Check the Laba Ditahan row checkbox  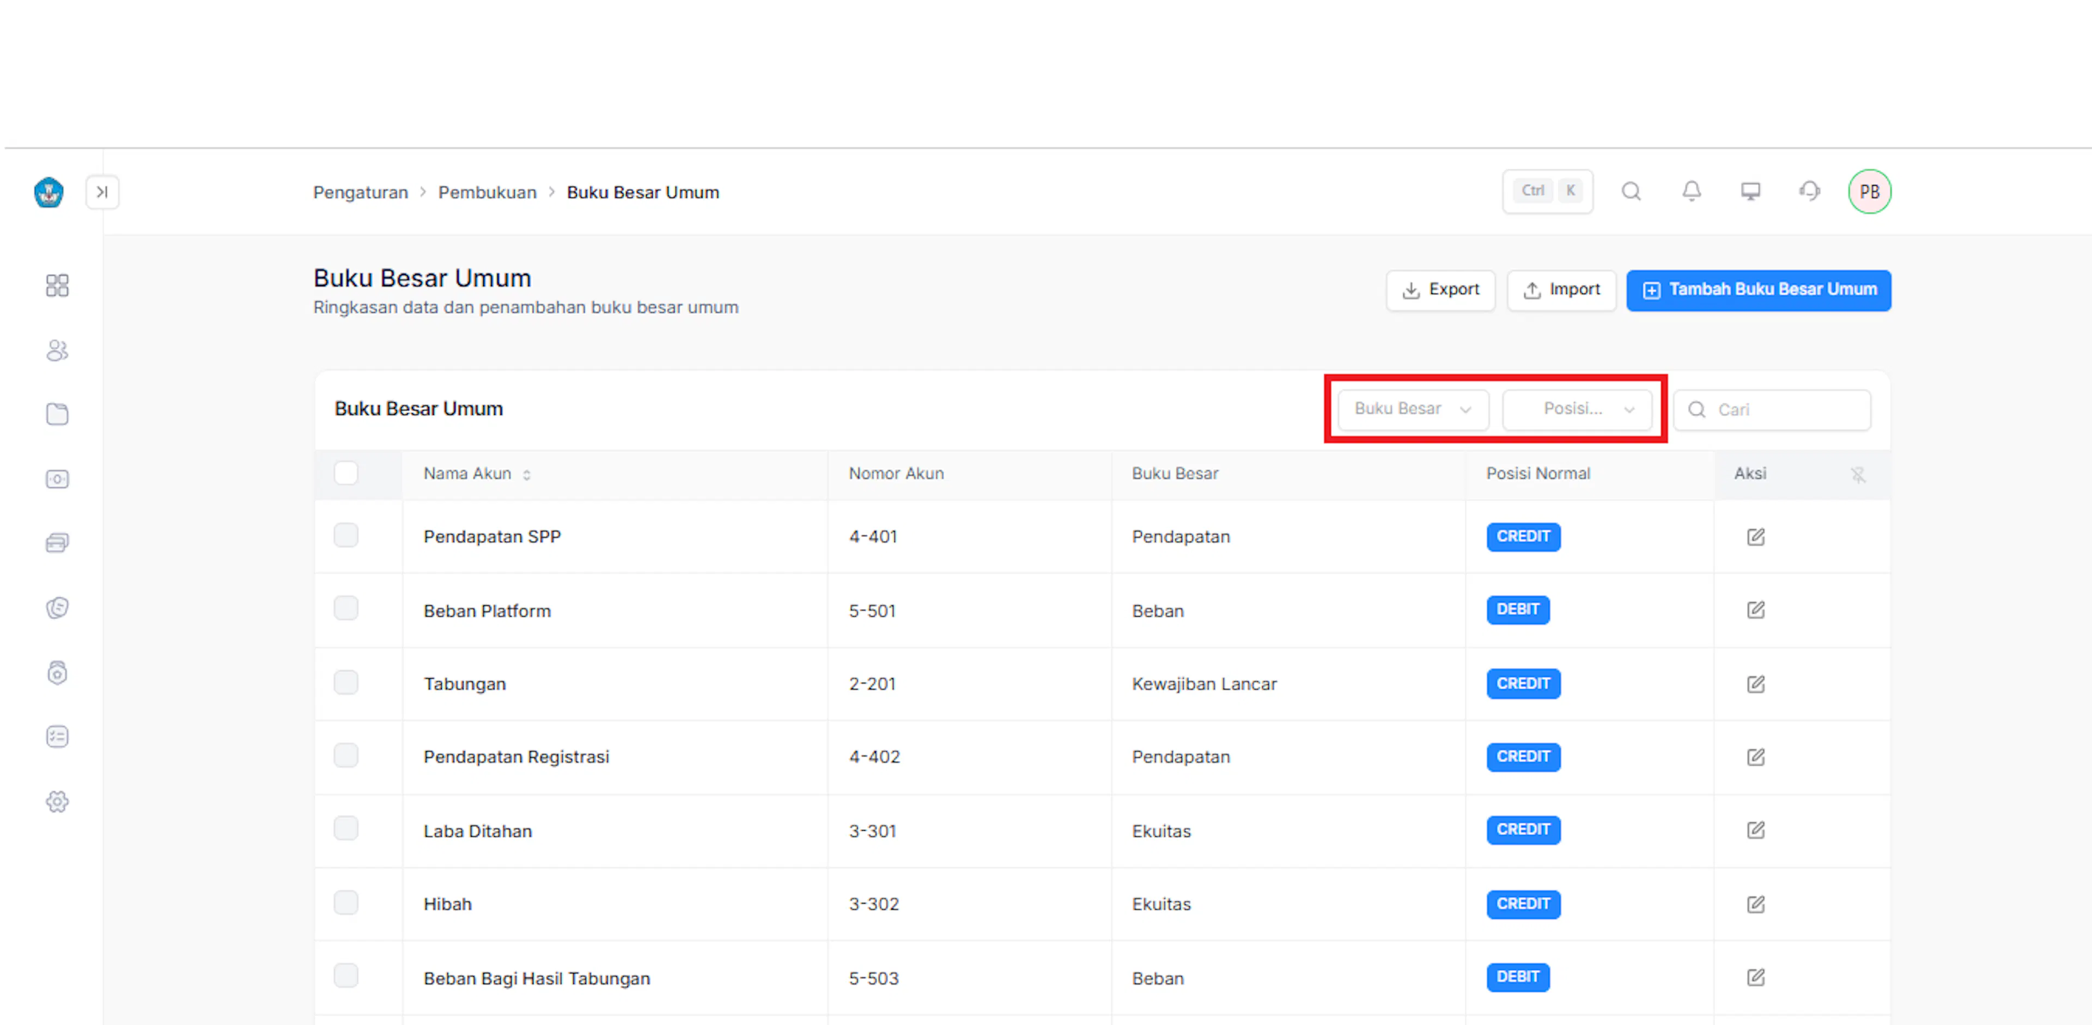346,828
